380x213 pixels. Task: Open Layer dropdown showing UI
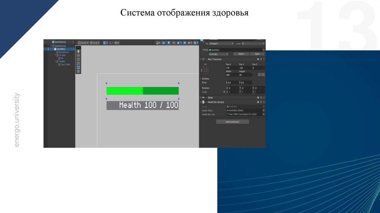pos(253,44)
